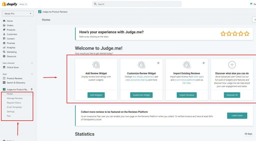256x141 pixels.
Task: Rate Judge.me one star
Action: (223, 34)
